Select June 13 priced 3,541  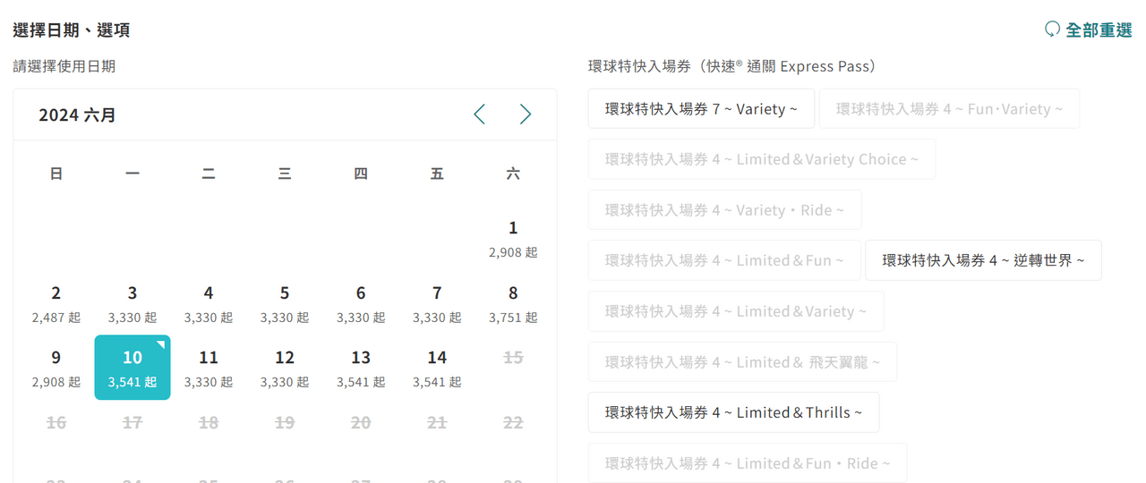click(361, 368)
